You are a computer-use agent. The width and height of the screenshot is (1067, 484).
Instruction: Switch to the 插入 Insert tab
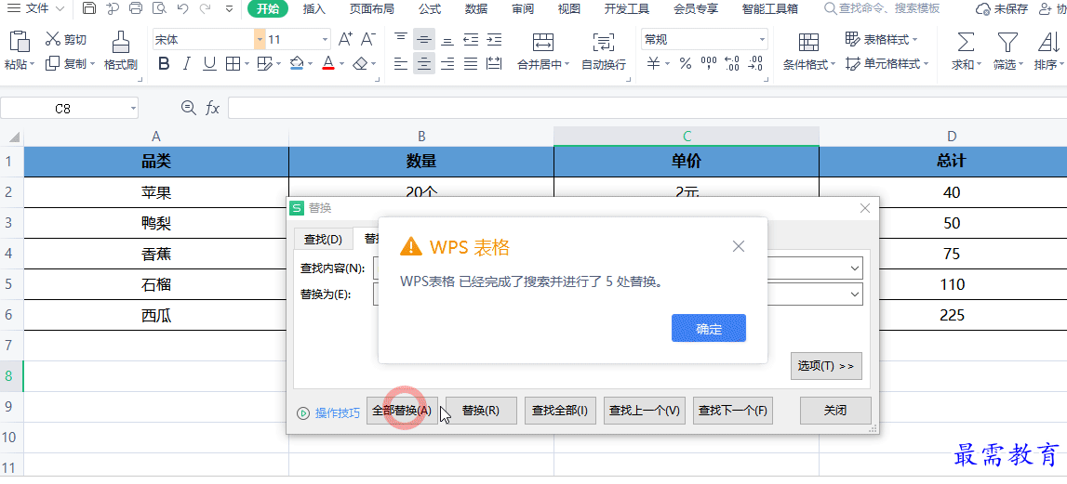point(314,9)
